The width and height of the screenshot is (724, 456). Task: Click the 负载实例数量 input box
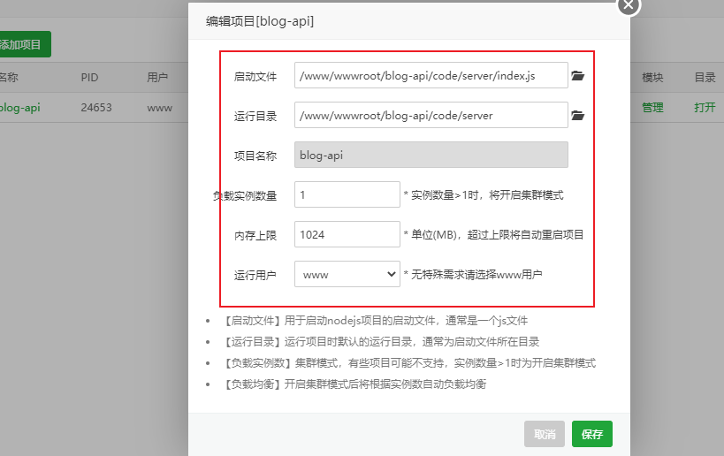(347, 194)
